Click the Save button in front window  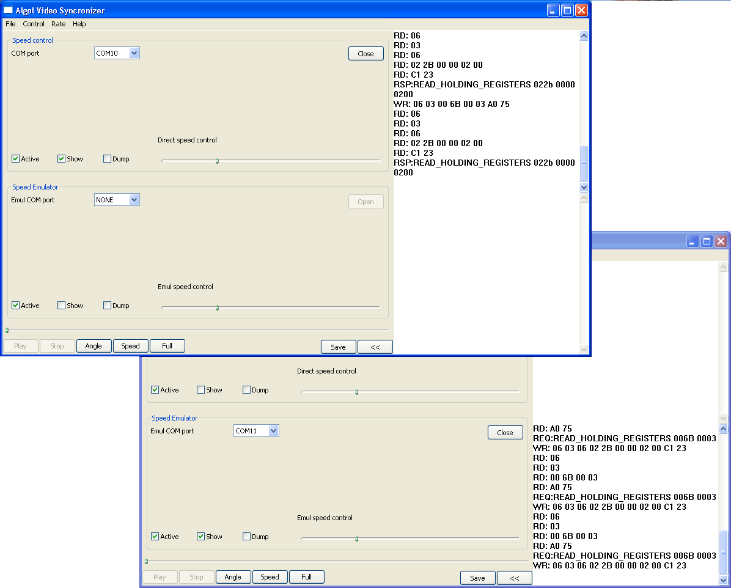pyautogui.click(x=339, y=347)
